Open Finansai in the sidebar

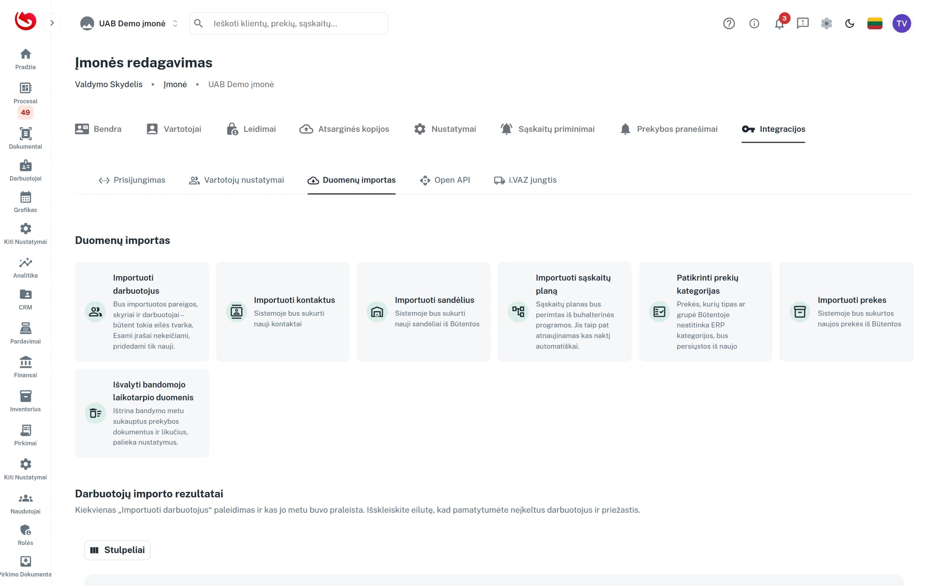26,367
